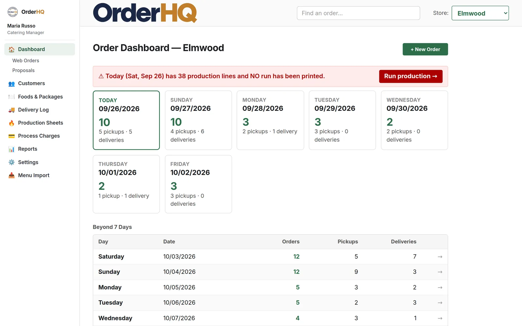The image size is (522, 326).
Task: Click the Menu Import inbox icon
Action: pos(11,175)
